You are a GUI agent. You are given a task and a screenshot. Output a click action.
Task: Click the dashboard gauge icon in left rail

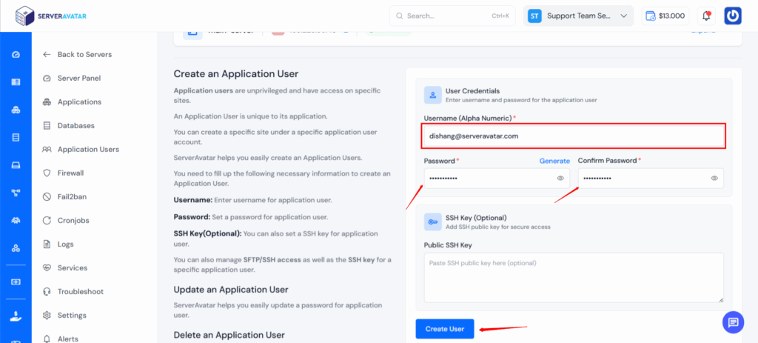(x=16, y=55)
